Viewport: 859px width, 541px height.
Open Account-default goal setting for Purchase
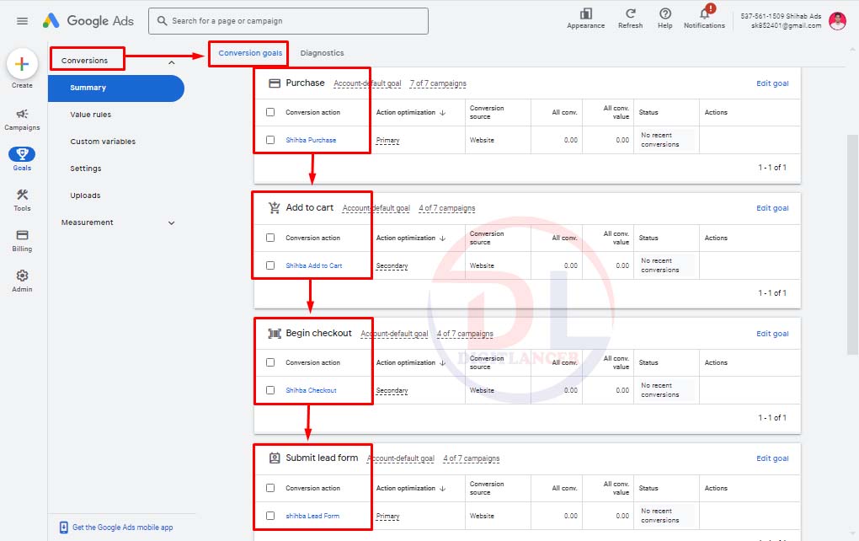click(x=367, y=84)
